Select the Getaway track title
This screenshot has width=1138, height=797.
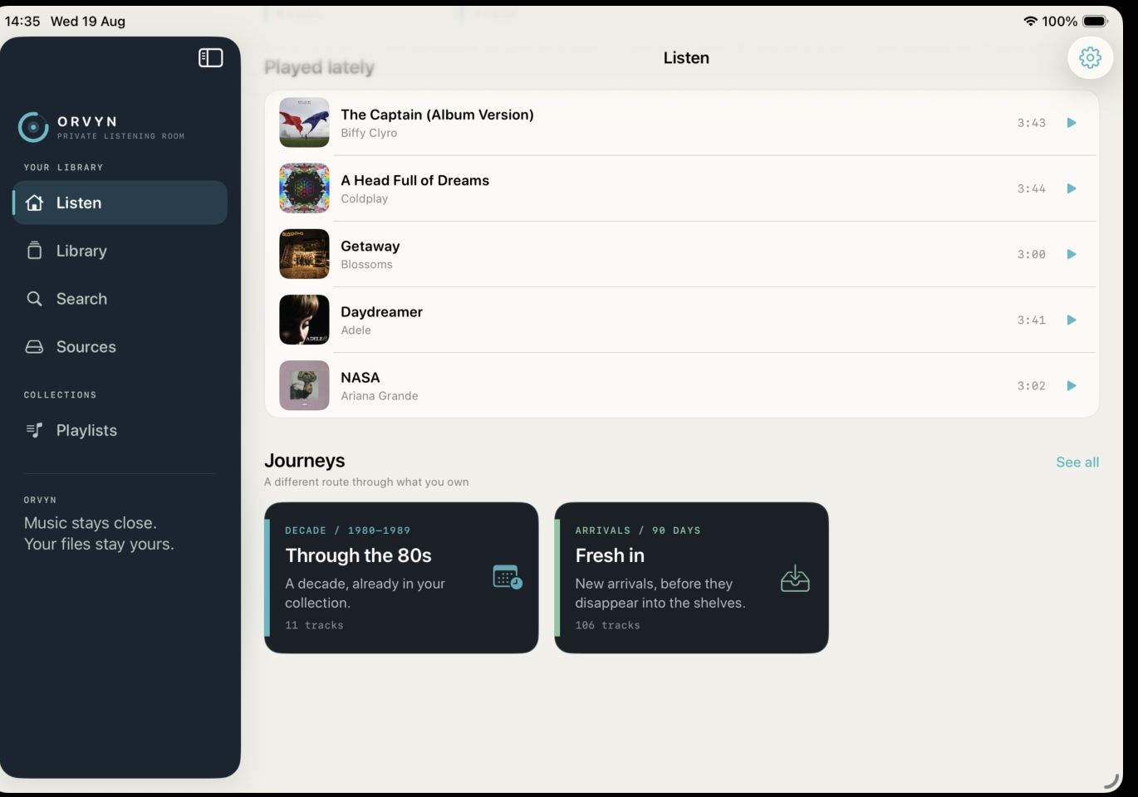coord(370,247)
